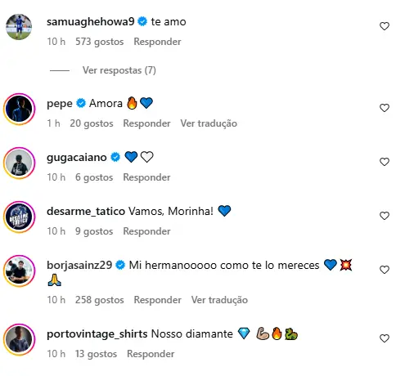
Task: Tap heart icon beside desarme_tatico's comment
Action: tap(385, 216)
